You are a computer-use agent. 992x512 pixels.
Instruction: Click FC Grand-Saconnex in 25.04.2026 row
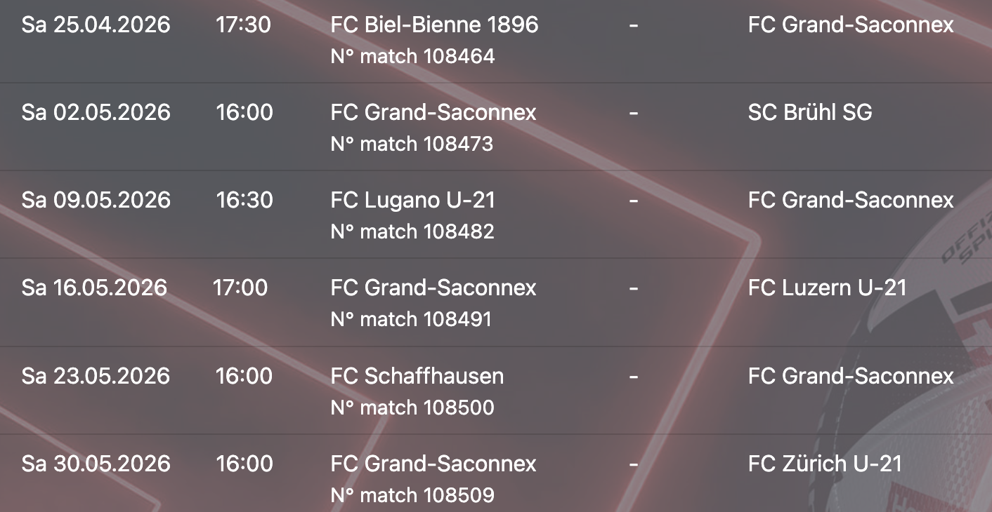(850, 25)
